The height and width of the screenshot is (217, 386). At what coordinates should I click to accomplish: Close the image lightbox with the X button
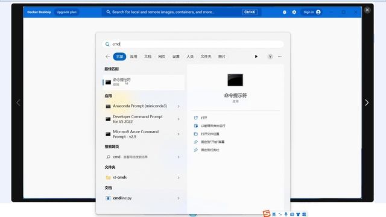coord(367,10)
